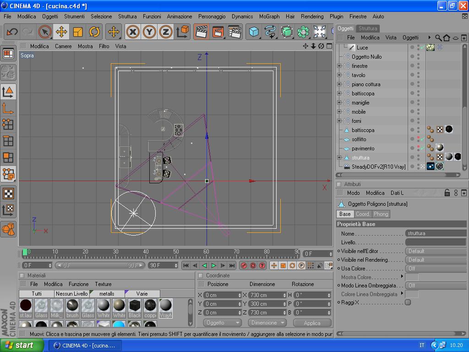Switch to the Coord. tab in attributes
This screenshot has height=352, width=469.
pyautogui.click(x=363, y=214)
